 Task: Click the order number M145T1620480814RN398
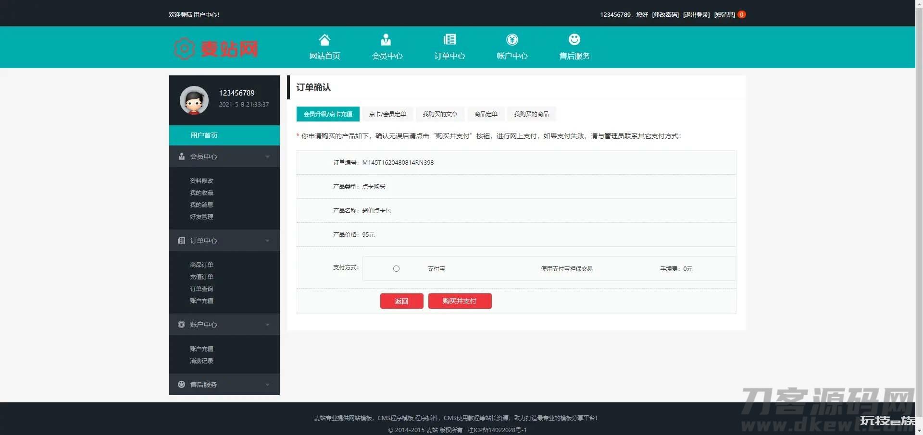tap(398, 163)
